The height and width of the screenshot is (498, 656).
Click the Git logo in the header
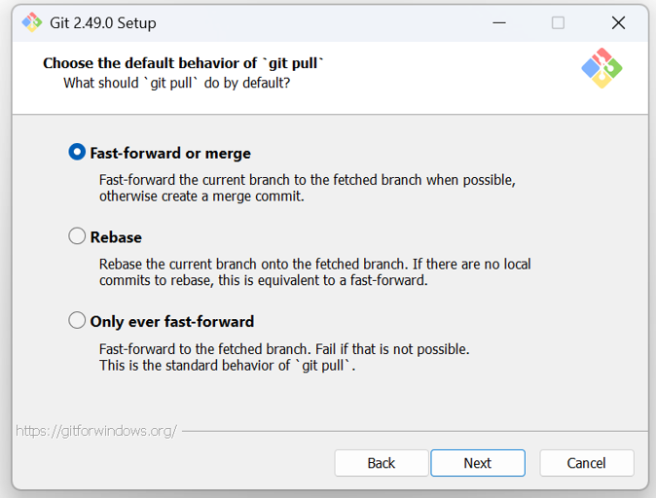[x=601, y=68]
